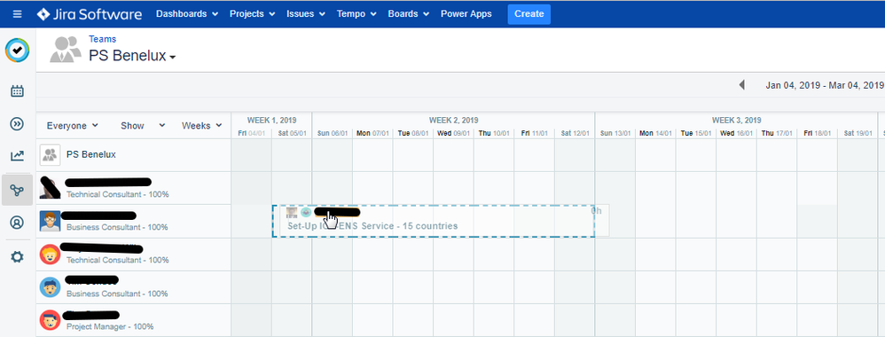Image resolution: width=885 pixels, height=337 pixels.
Task: Select the Thu 17/01 column header
Action: [777, 134]
